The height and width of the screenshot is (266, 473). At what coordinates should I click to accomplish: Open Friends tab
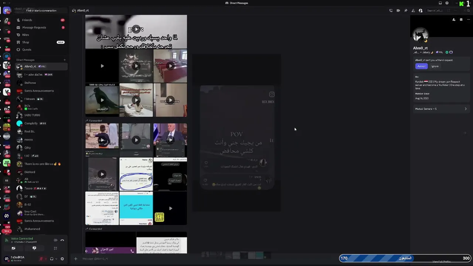(x=41, y=20)
